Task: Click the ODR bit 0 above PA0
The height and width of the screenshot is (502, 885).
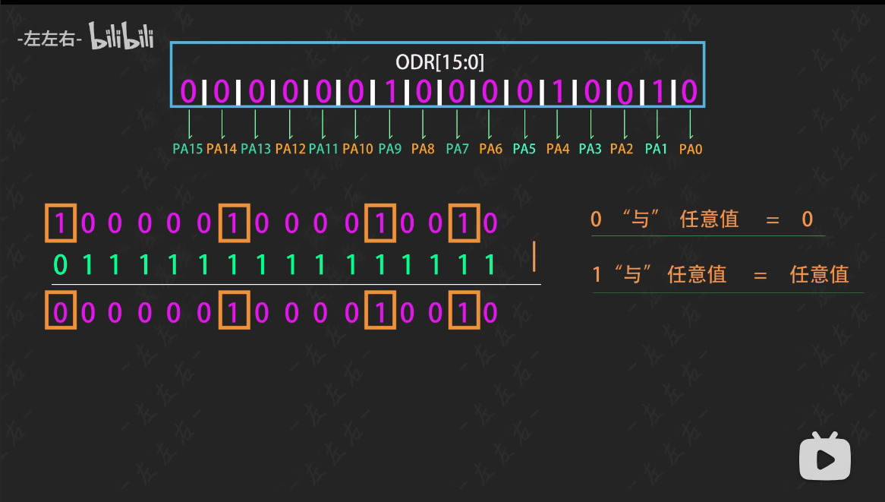Action: (689, 92)
